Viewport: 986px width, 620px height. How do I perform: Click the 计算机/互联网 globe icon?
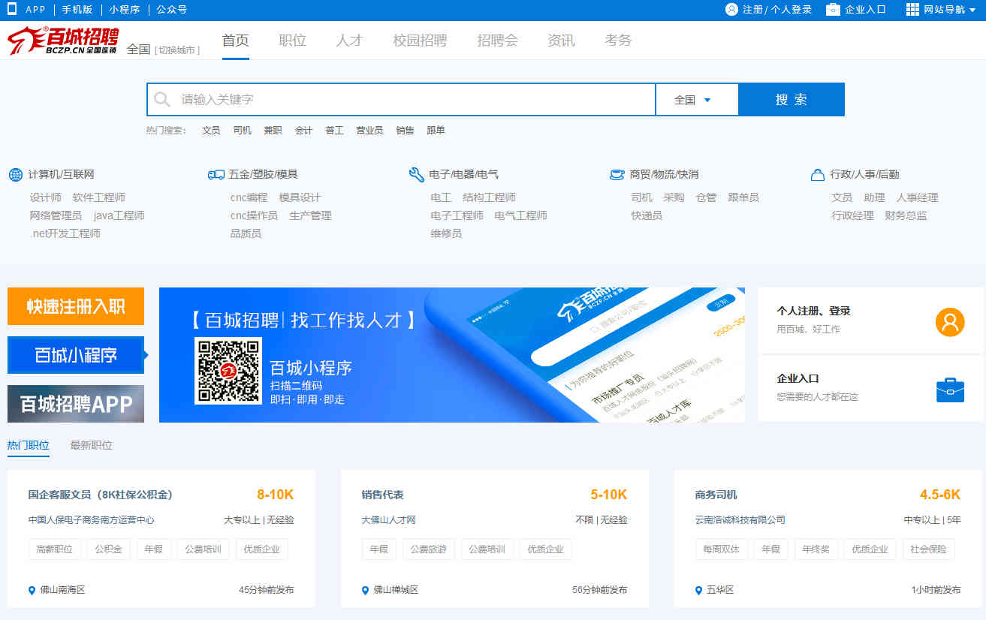click(x=15, y=174)
